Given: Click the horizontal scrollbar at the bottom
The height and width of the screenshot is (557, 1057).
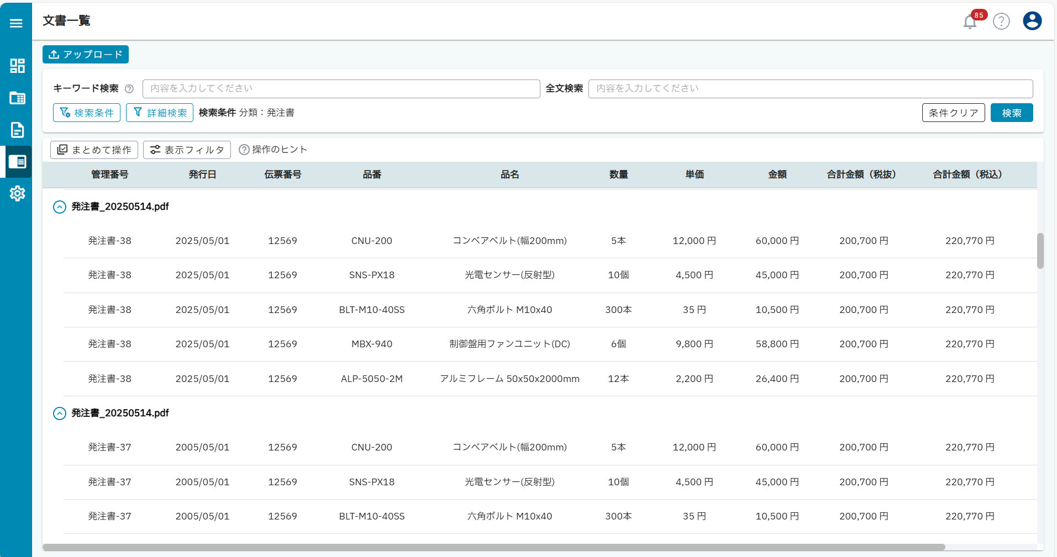Looking at the screenshot, I should (x=493, y=547).
